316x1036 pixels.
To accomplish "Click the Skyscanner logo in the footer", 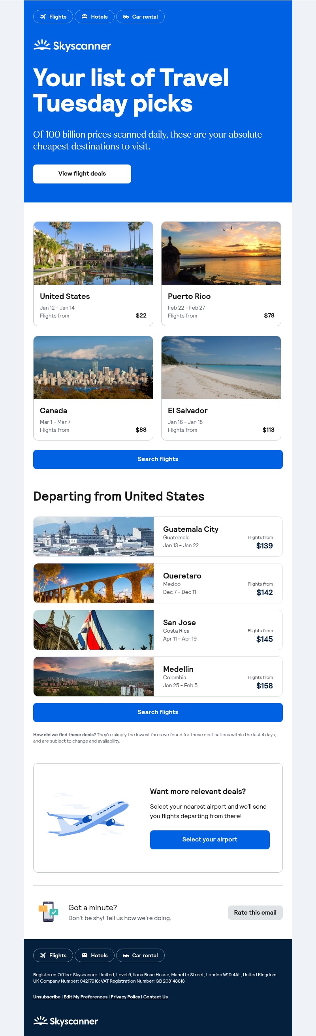I will click(x=66, y=1020).
